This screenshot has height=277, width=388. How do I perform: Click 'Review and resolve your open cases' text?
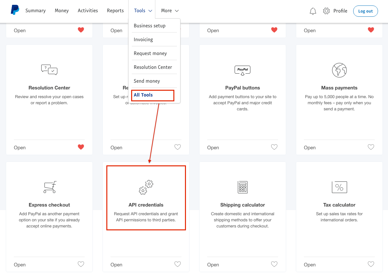(49, 100)
